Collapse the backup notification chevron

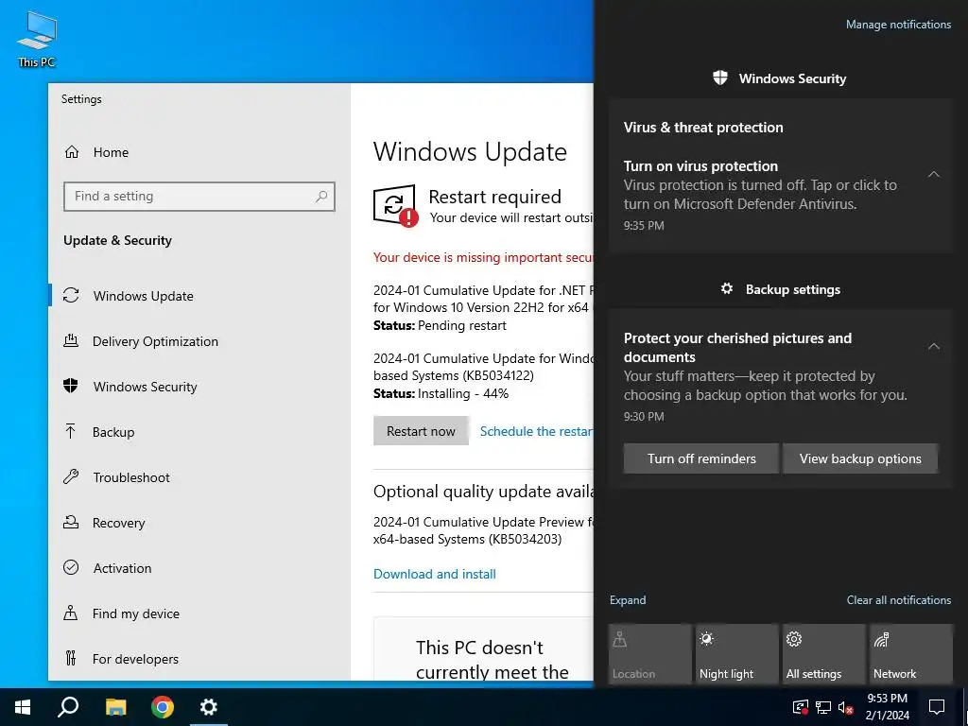coord(933,346)
